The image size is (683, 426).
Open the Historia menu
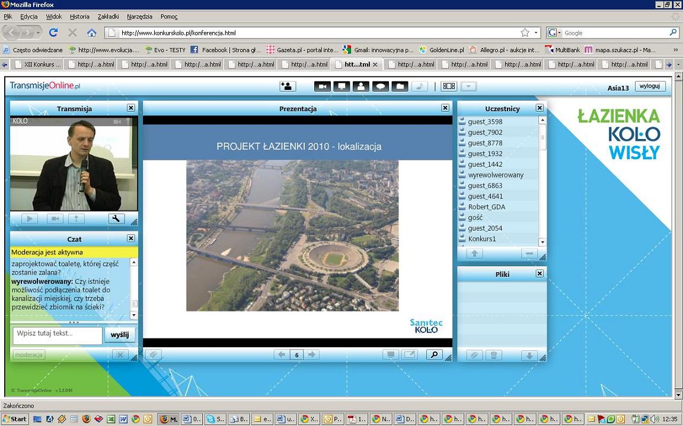click(x=79, y=17)
